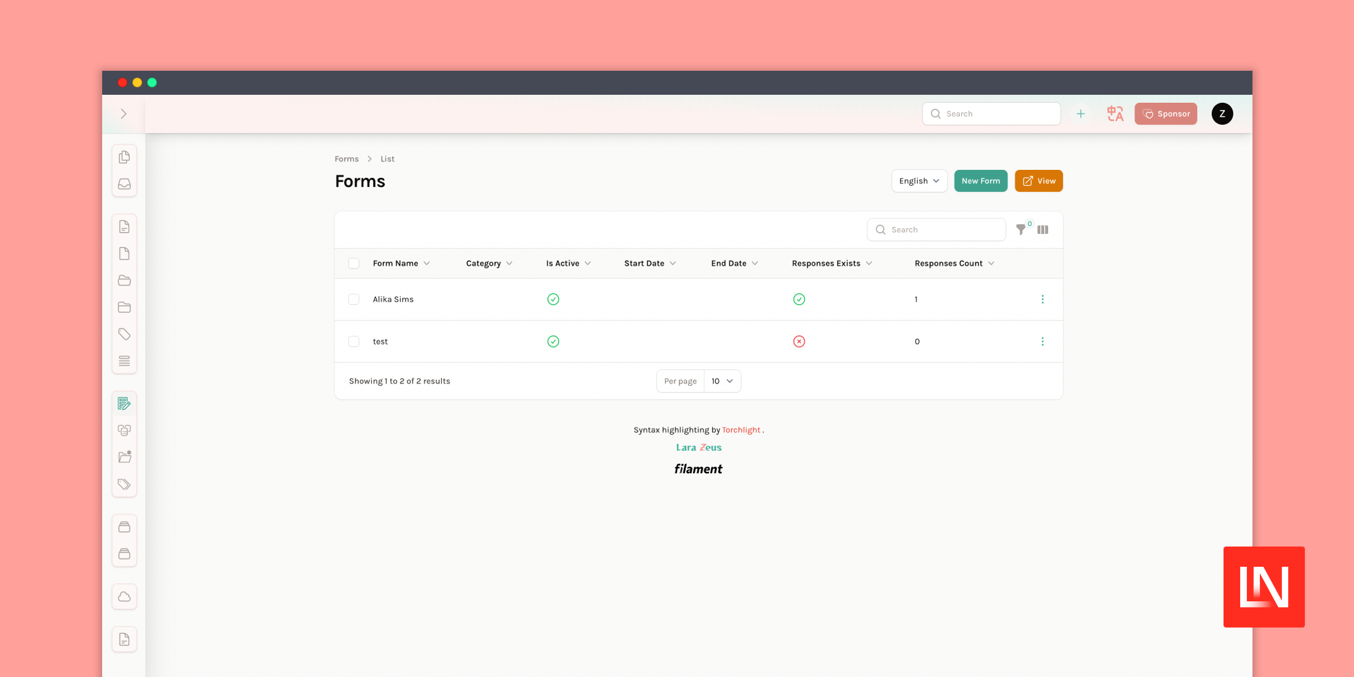
Task: Enable the select all rows checkbox
Action: 354,263
